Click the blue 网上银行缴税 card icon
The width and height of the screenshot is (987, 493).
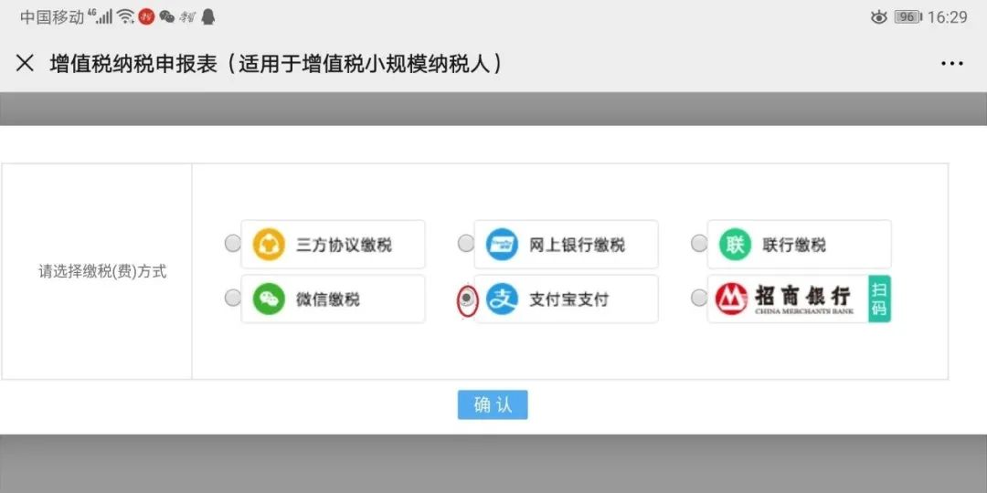pos(502,245)
